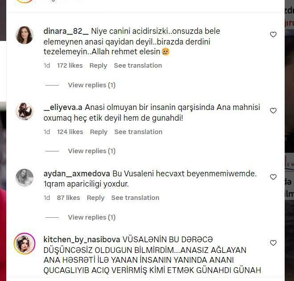Image resolution: width=294 pixels, height=281 pixels.
Task: Reply to dinara_82_'s comment
Action: 98,65
